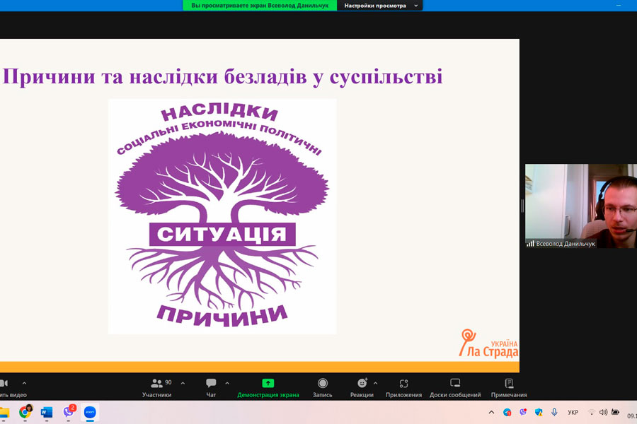Expand the video options arrow
The width and height of the screenshot is (637, 424).
(24, 383)
